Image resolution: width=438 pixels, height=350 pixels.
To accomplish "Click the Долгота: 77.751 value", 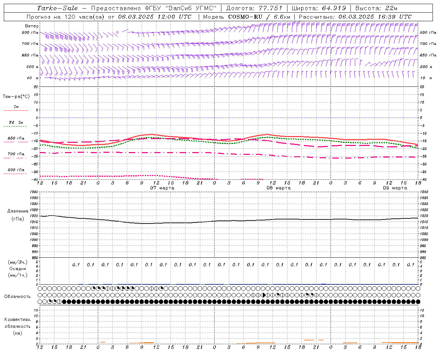I will pyautogui.click(x=254, y=8).
